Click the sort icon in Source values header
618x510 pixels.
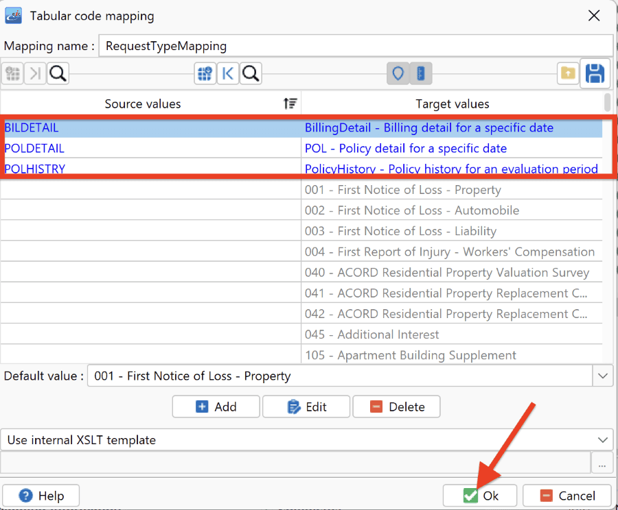[290, 104]
